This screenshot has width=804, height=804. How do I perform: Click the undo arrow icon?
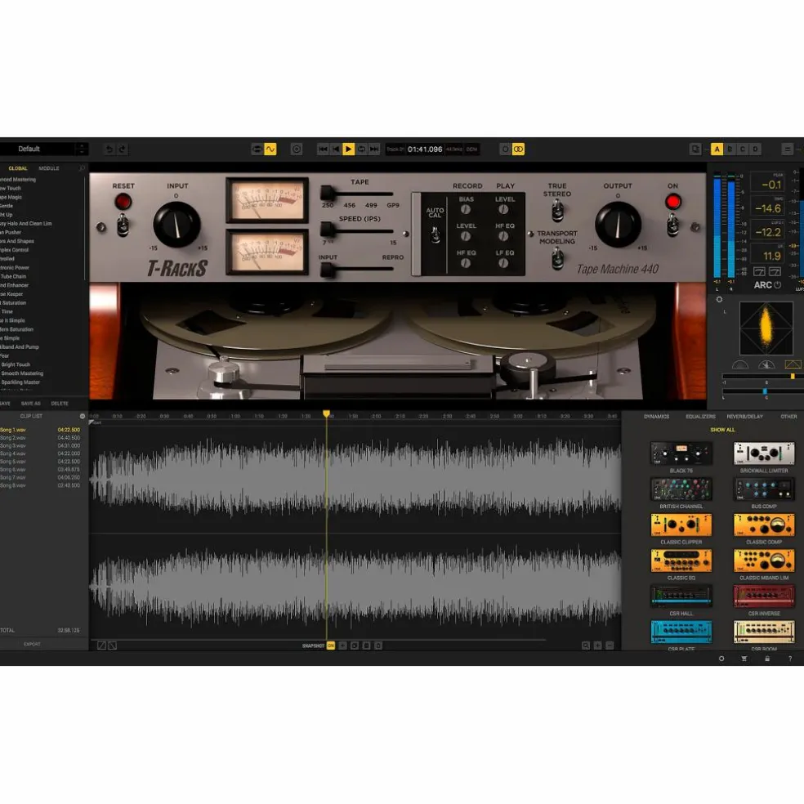click(x=109, y=150)
